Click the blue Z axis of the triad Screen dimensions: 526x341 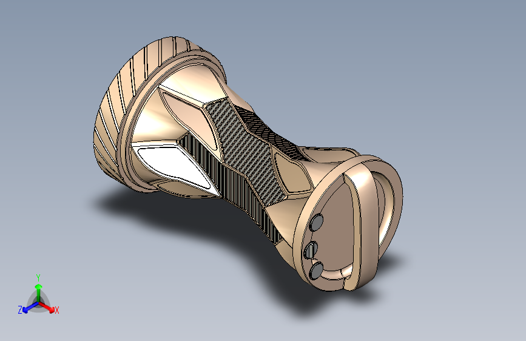[x=30, y=307]
